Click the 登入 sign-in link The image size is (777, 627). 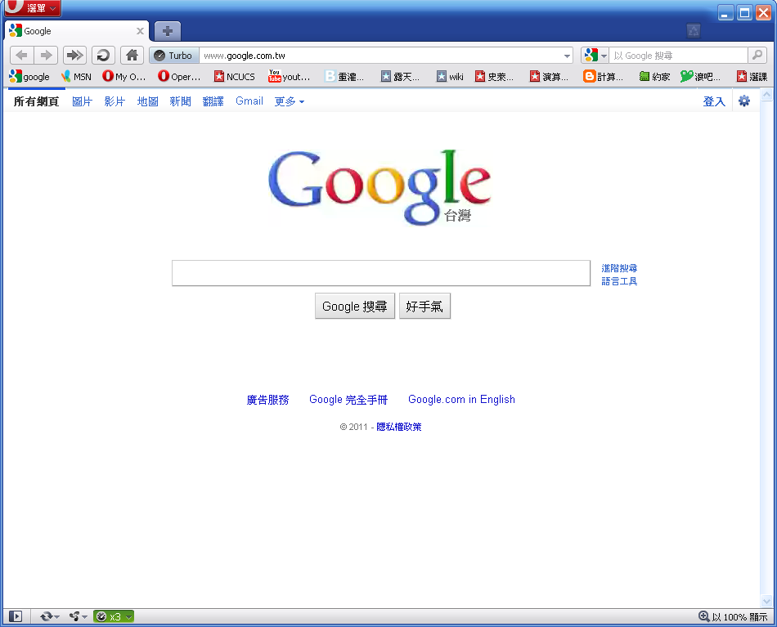(x=714, y=101)
